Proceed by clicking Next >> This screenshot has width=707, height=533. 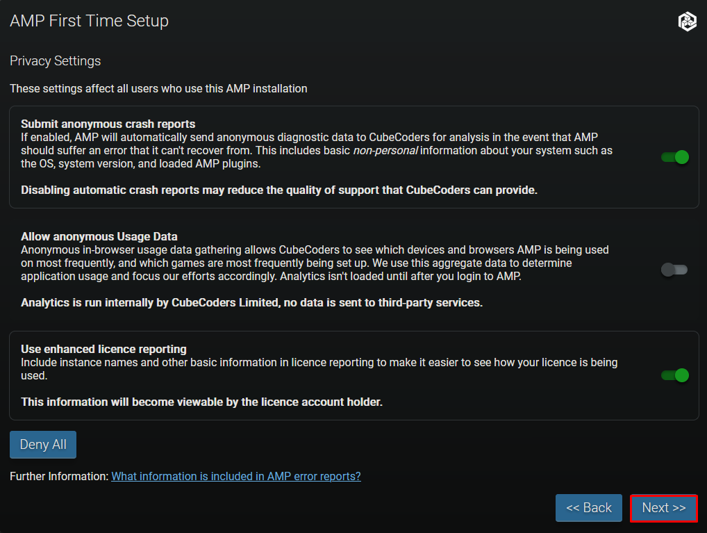663,508
